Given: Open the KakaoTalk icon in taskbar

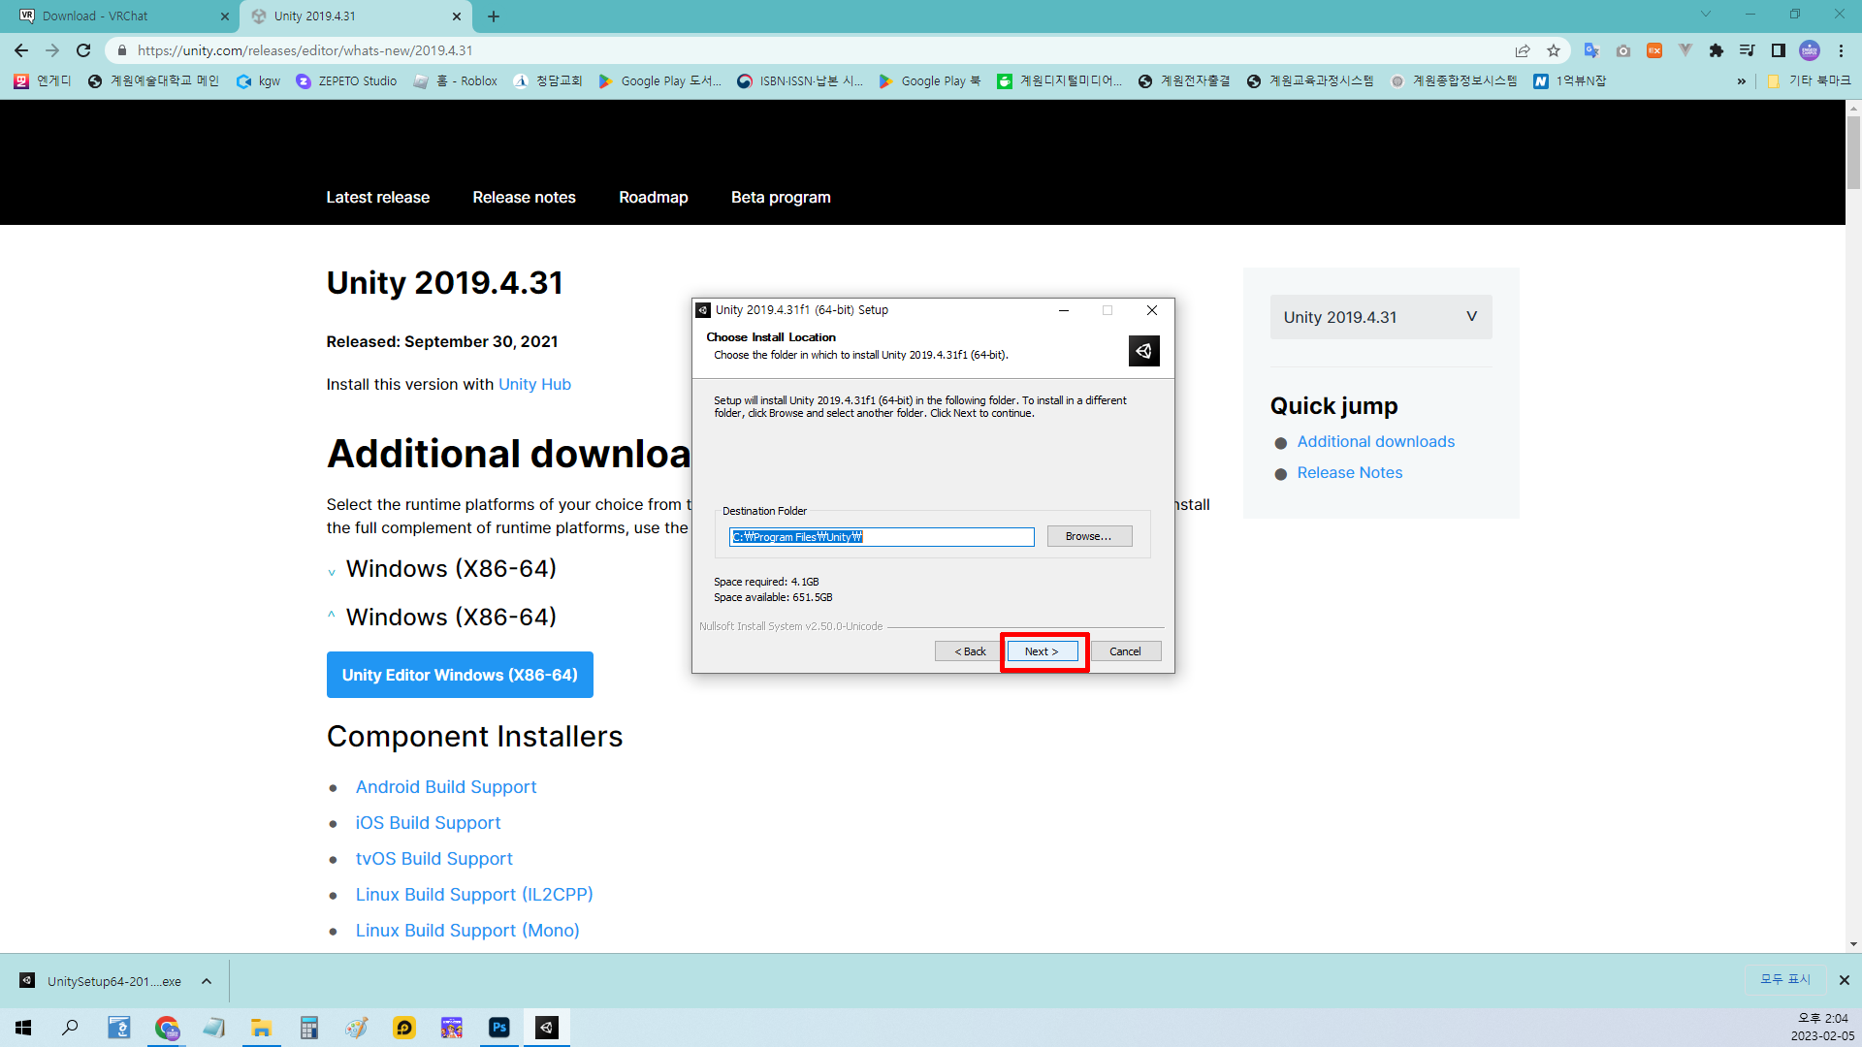Looking at the screenshot, I should [404, 1028].
